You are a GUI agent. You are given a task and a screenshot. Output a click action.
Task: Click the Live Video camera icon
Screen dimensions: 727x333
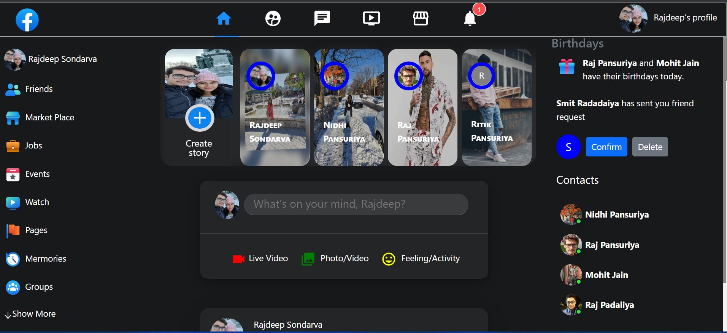click(238, 259)
